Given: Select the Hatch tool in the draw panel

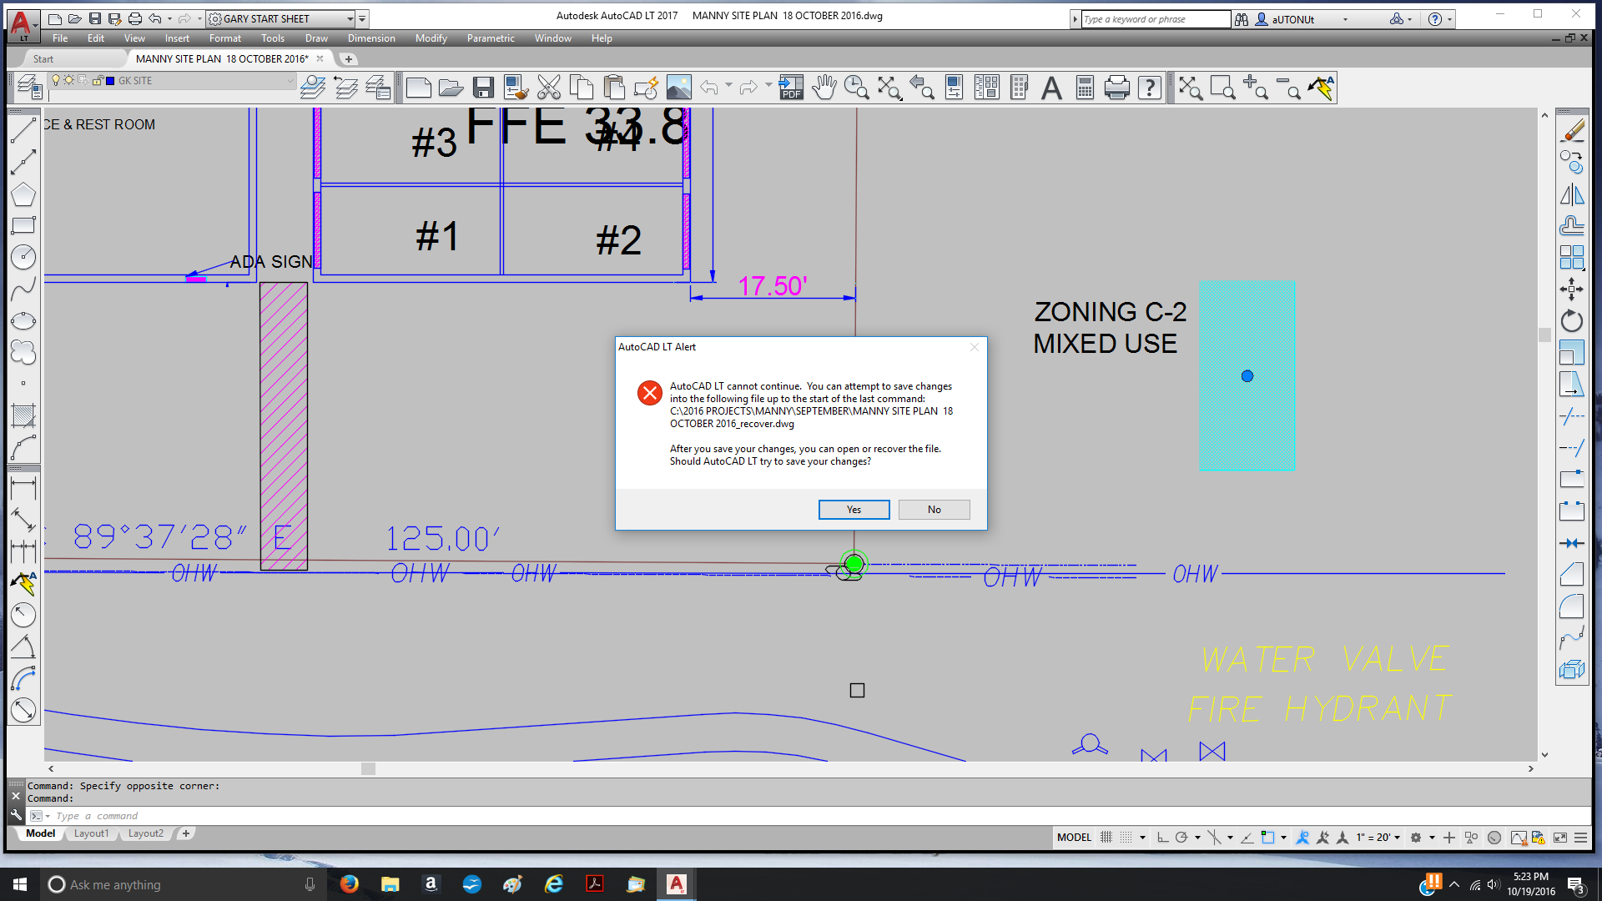Looking at the screenshot, I should pyautogui.click(x=23, y=415).
